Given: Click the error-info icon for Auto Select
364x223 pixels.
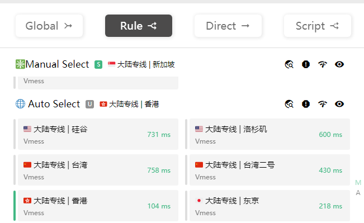Looking at the screenshot, I should (x=306, y=104).
